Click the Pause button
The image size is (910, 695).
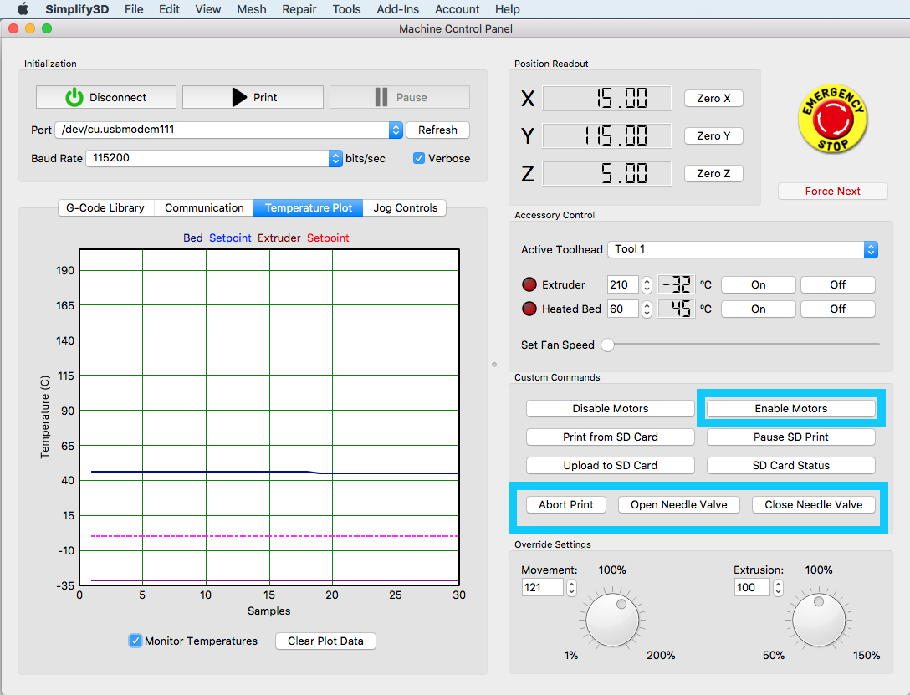(400, 97)
